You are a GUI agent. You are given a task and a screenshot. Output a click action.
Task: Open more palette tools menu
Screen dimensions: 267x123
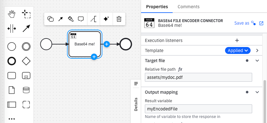pyautogui.click(x=12, y=119)
